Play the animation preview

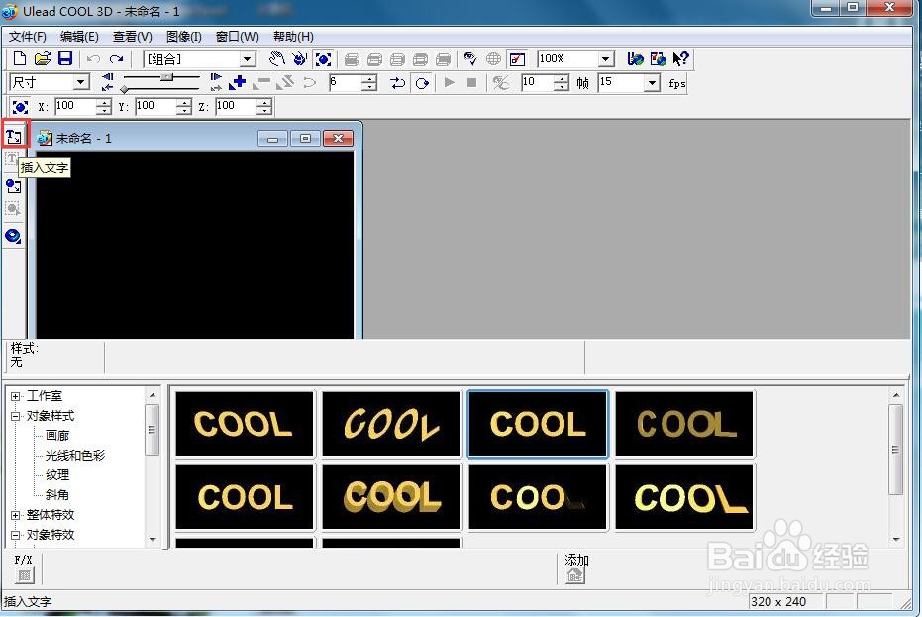point(450,83)
